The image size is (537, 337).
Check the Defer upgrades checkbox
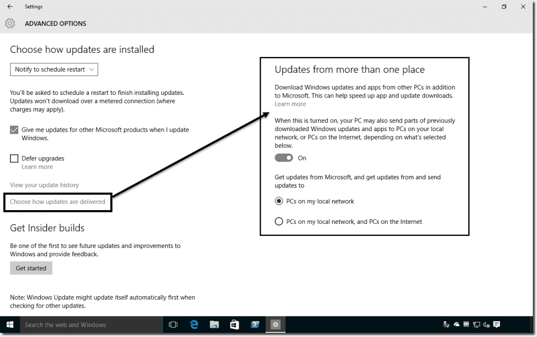(x=14, y=158)
